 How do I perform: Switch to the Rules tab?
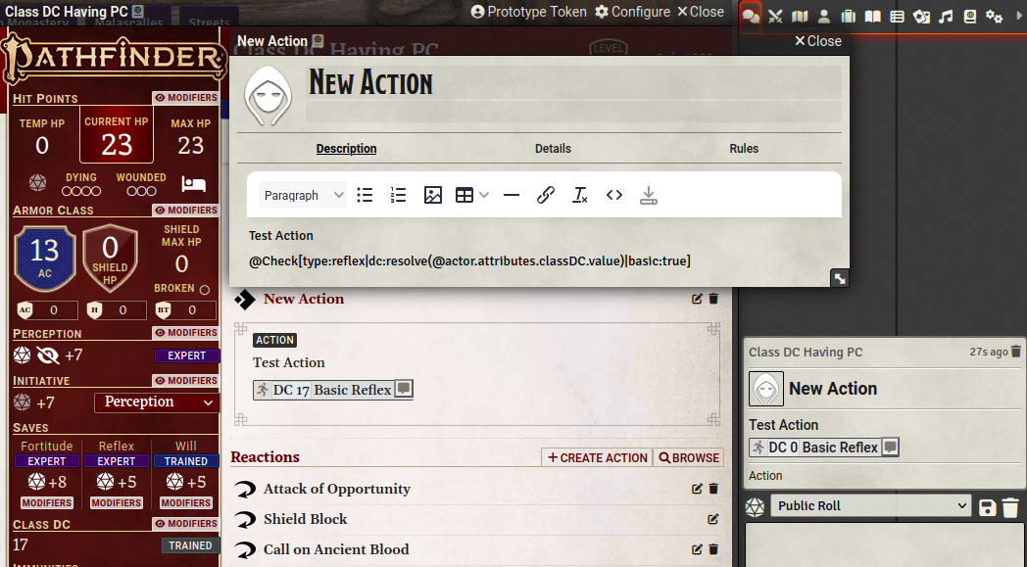click(744, 148)
